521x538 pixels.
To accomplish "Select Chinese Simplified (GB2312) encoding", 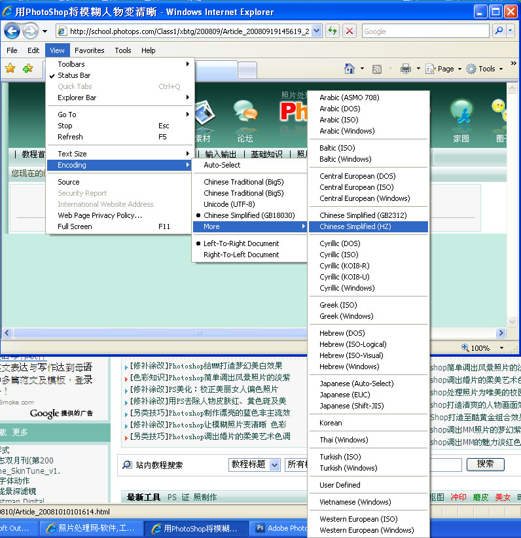I will [x=368, y=215].
